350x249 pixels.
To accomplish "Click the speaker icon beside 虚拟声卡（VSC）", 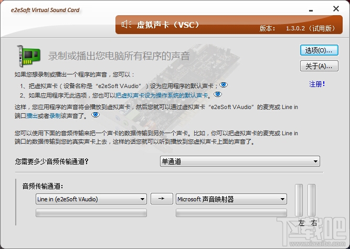I will [x=126, y=24].
